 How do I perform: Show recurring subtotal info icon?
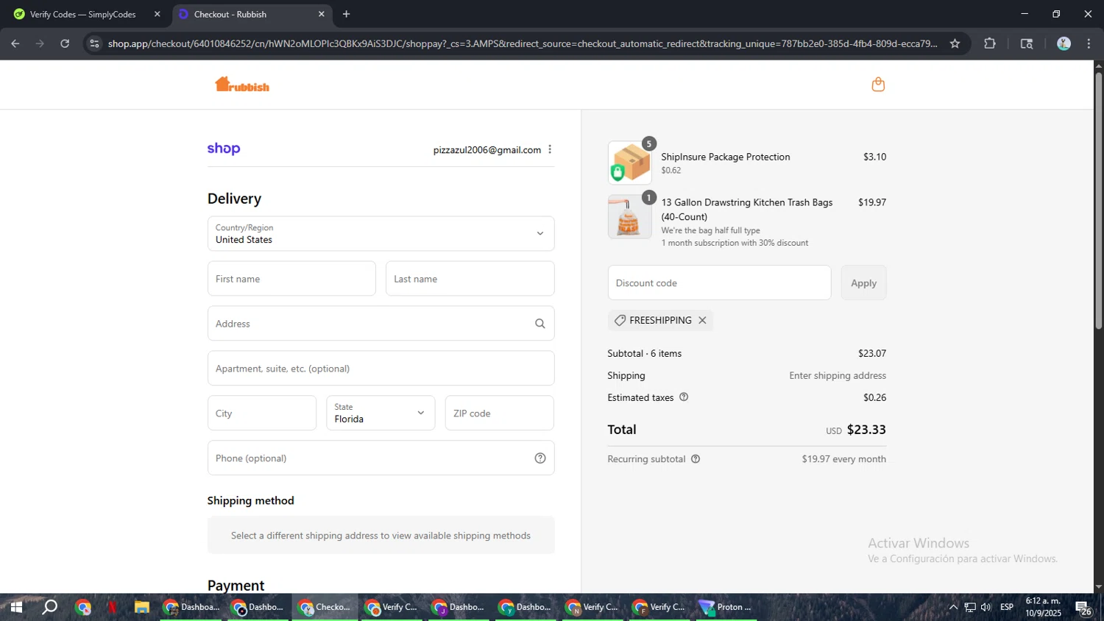(696, 459)
